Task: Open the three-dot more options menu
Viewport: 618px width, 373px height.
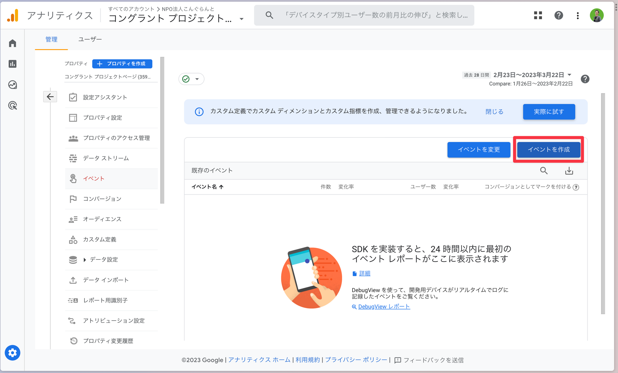Action: pos(578,15)
